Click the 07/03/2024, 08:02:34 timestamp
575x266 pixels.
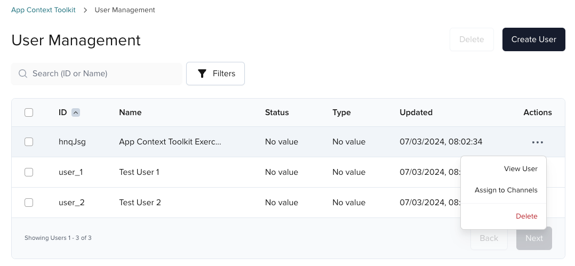[x=441, y=142]
